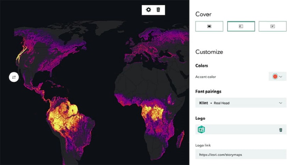
Task: Click the Accent color label
Action: [x=206, y=77]
